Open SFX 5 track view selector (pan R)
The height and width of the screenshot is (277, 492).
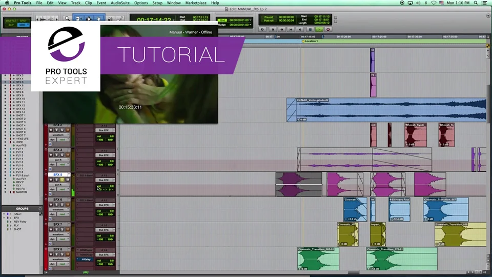pyautogui.click(x=58, y=185)
